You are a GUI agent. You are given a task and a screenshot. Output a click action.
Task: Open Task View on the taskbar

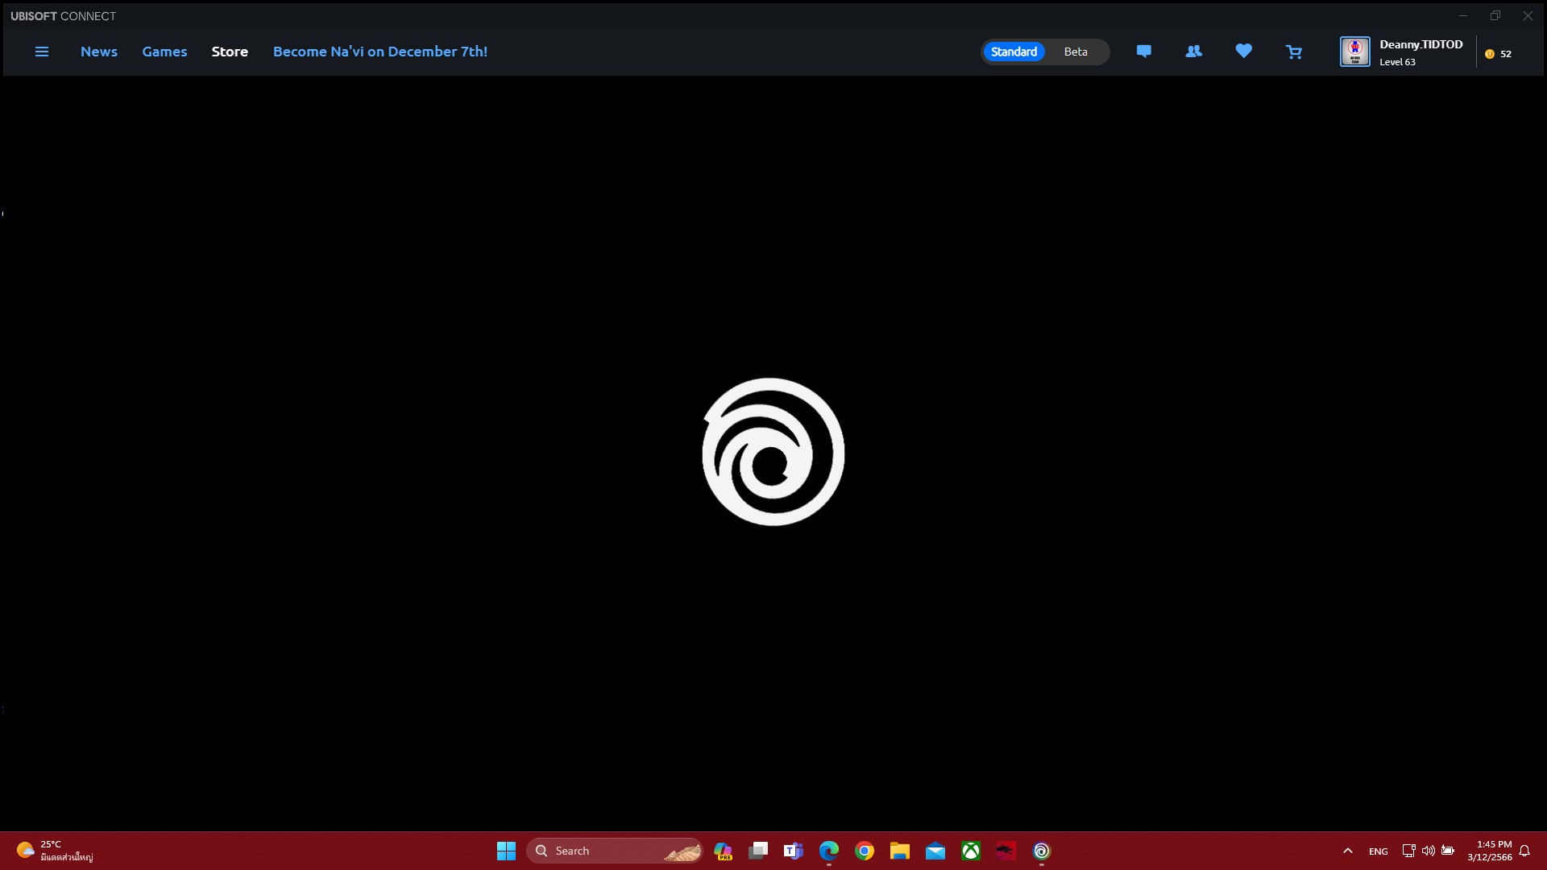pos(758,851)
